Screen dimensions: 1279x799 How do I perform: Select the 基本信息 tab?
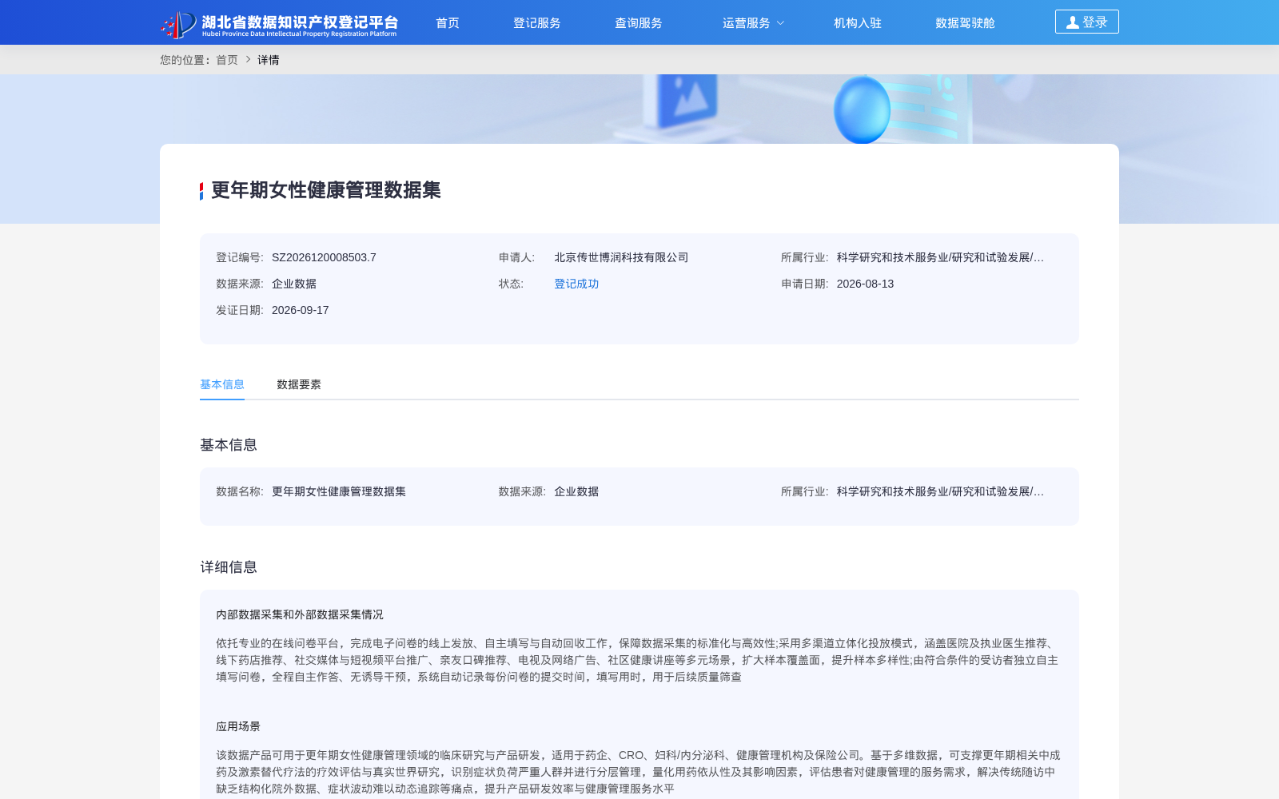point(222,384)
